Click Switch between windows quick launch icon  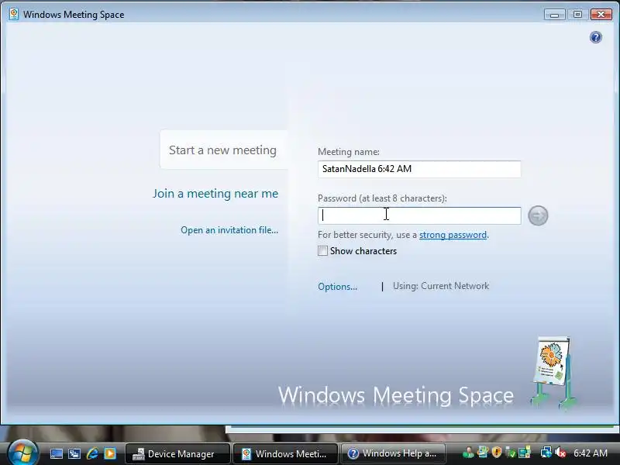click(x=74, y=453)
